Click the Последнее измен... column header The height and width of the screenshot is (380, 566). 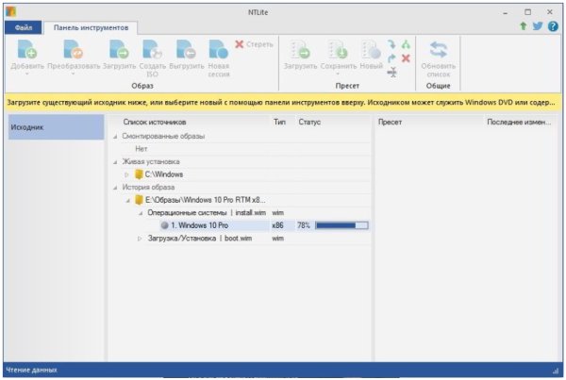click(519, 122)
